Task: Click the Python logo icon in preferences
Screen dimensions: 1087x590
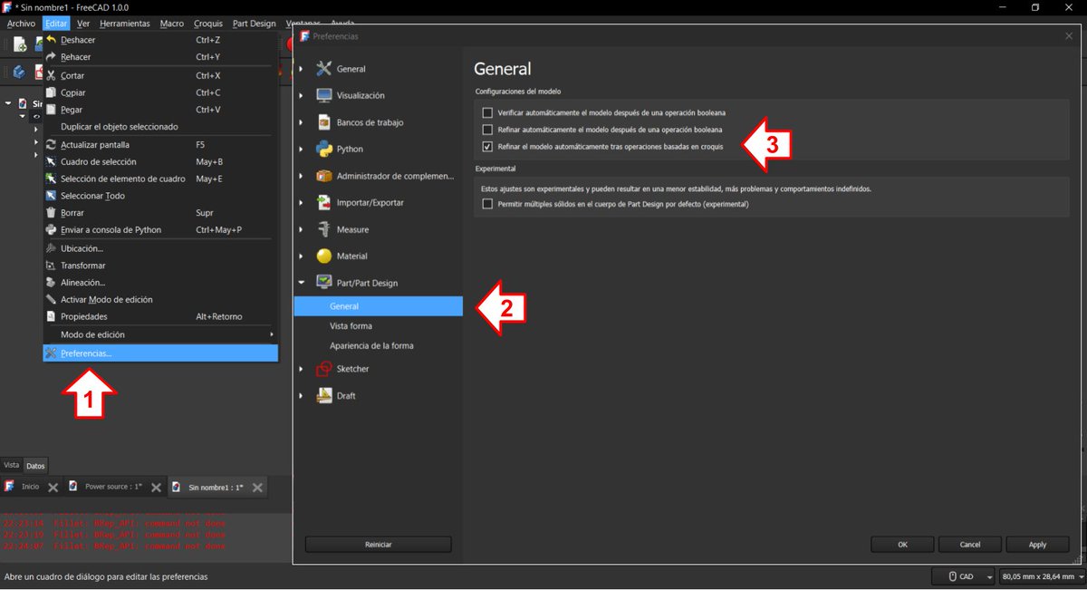Action: 323,149
